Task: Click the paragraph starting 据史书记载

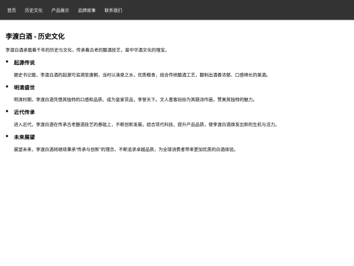Action: tap(141, 75)
